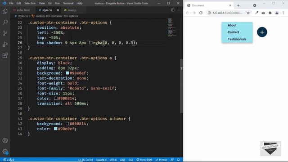Screen dimensions: 288x162
Task: Reload the browser page
Action: click(201, 13)
